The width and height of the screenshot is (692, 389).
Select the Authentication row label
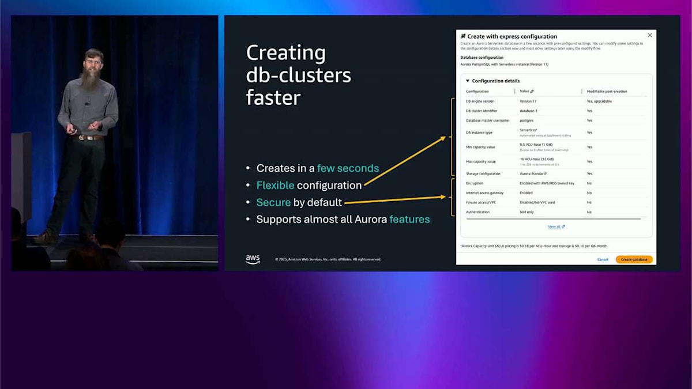(477, 212)
